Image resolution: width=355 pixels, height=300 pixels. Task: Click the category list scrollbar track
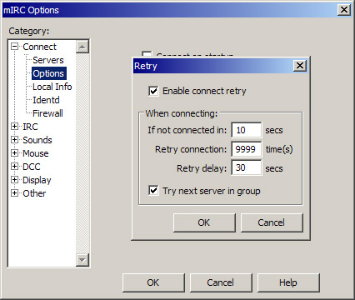point(82,153)
